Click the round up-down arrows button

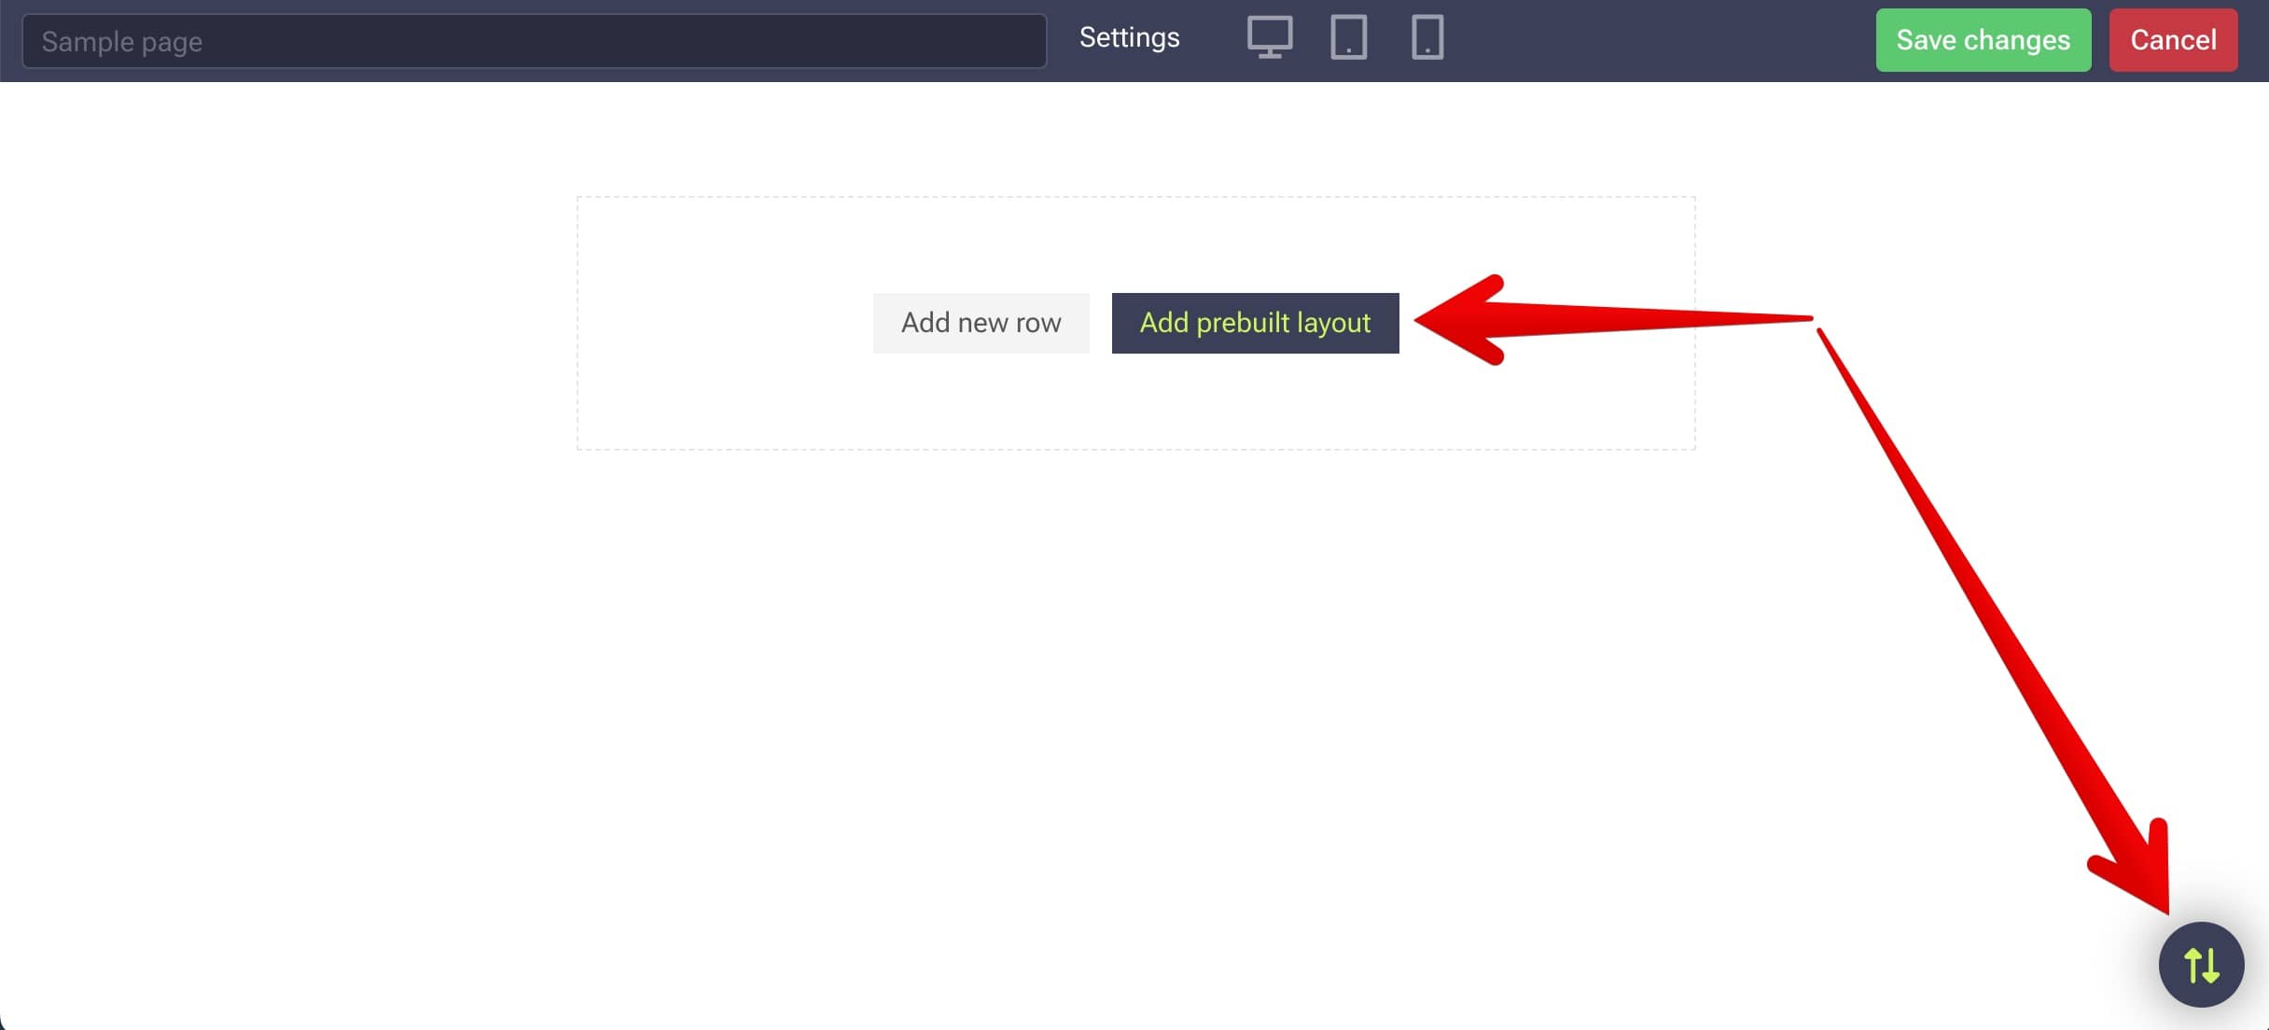pyautogui.click(x=2201, y=965)
